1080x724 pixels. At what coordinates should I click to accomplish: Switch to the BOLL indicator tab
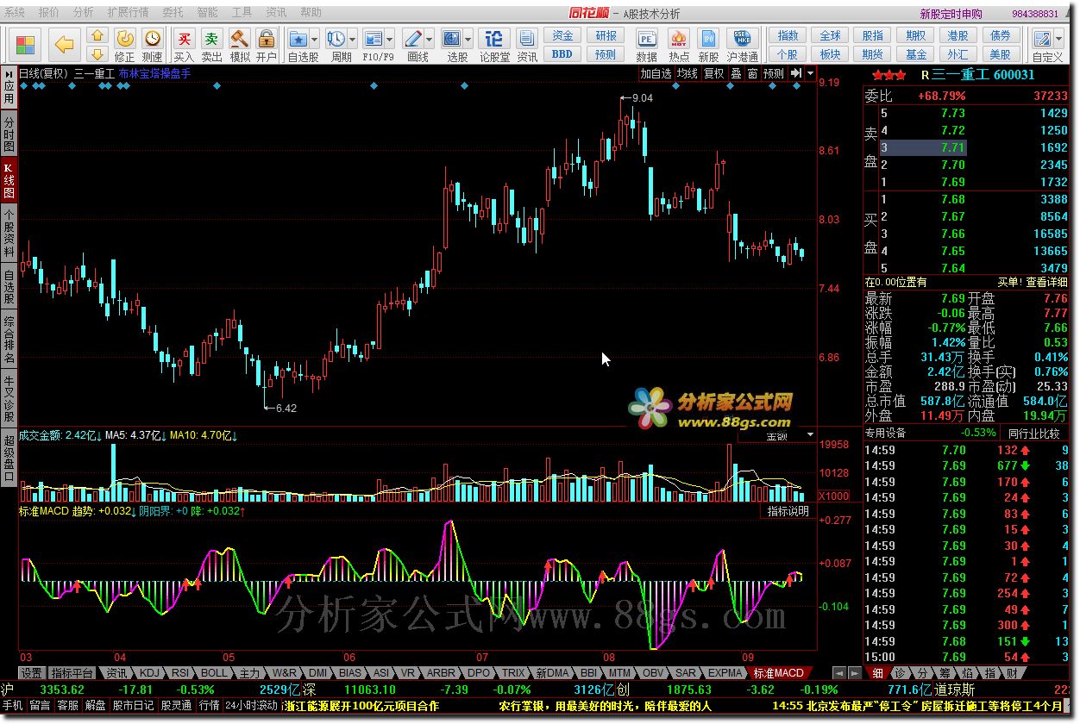(x=214, y=673)
